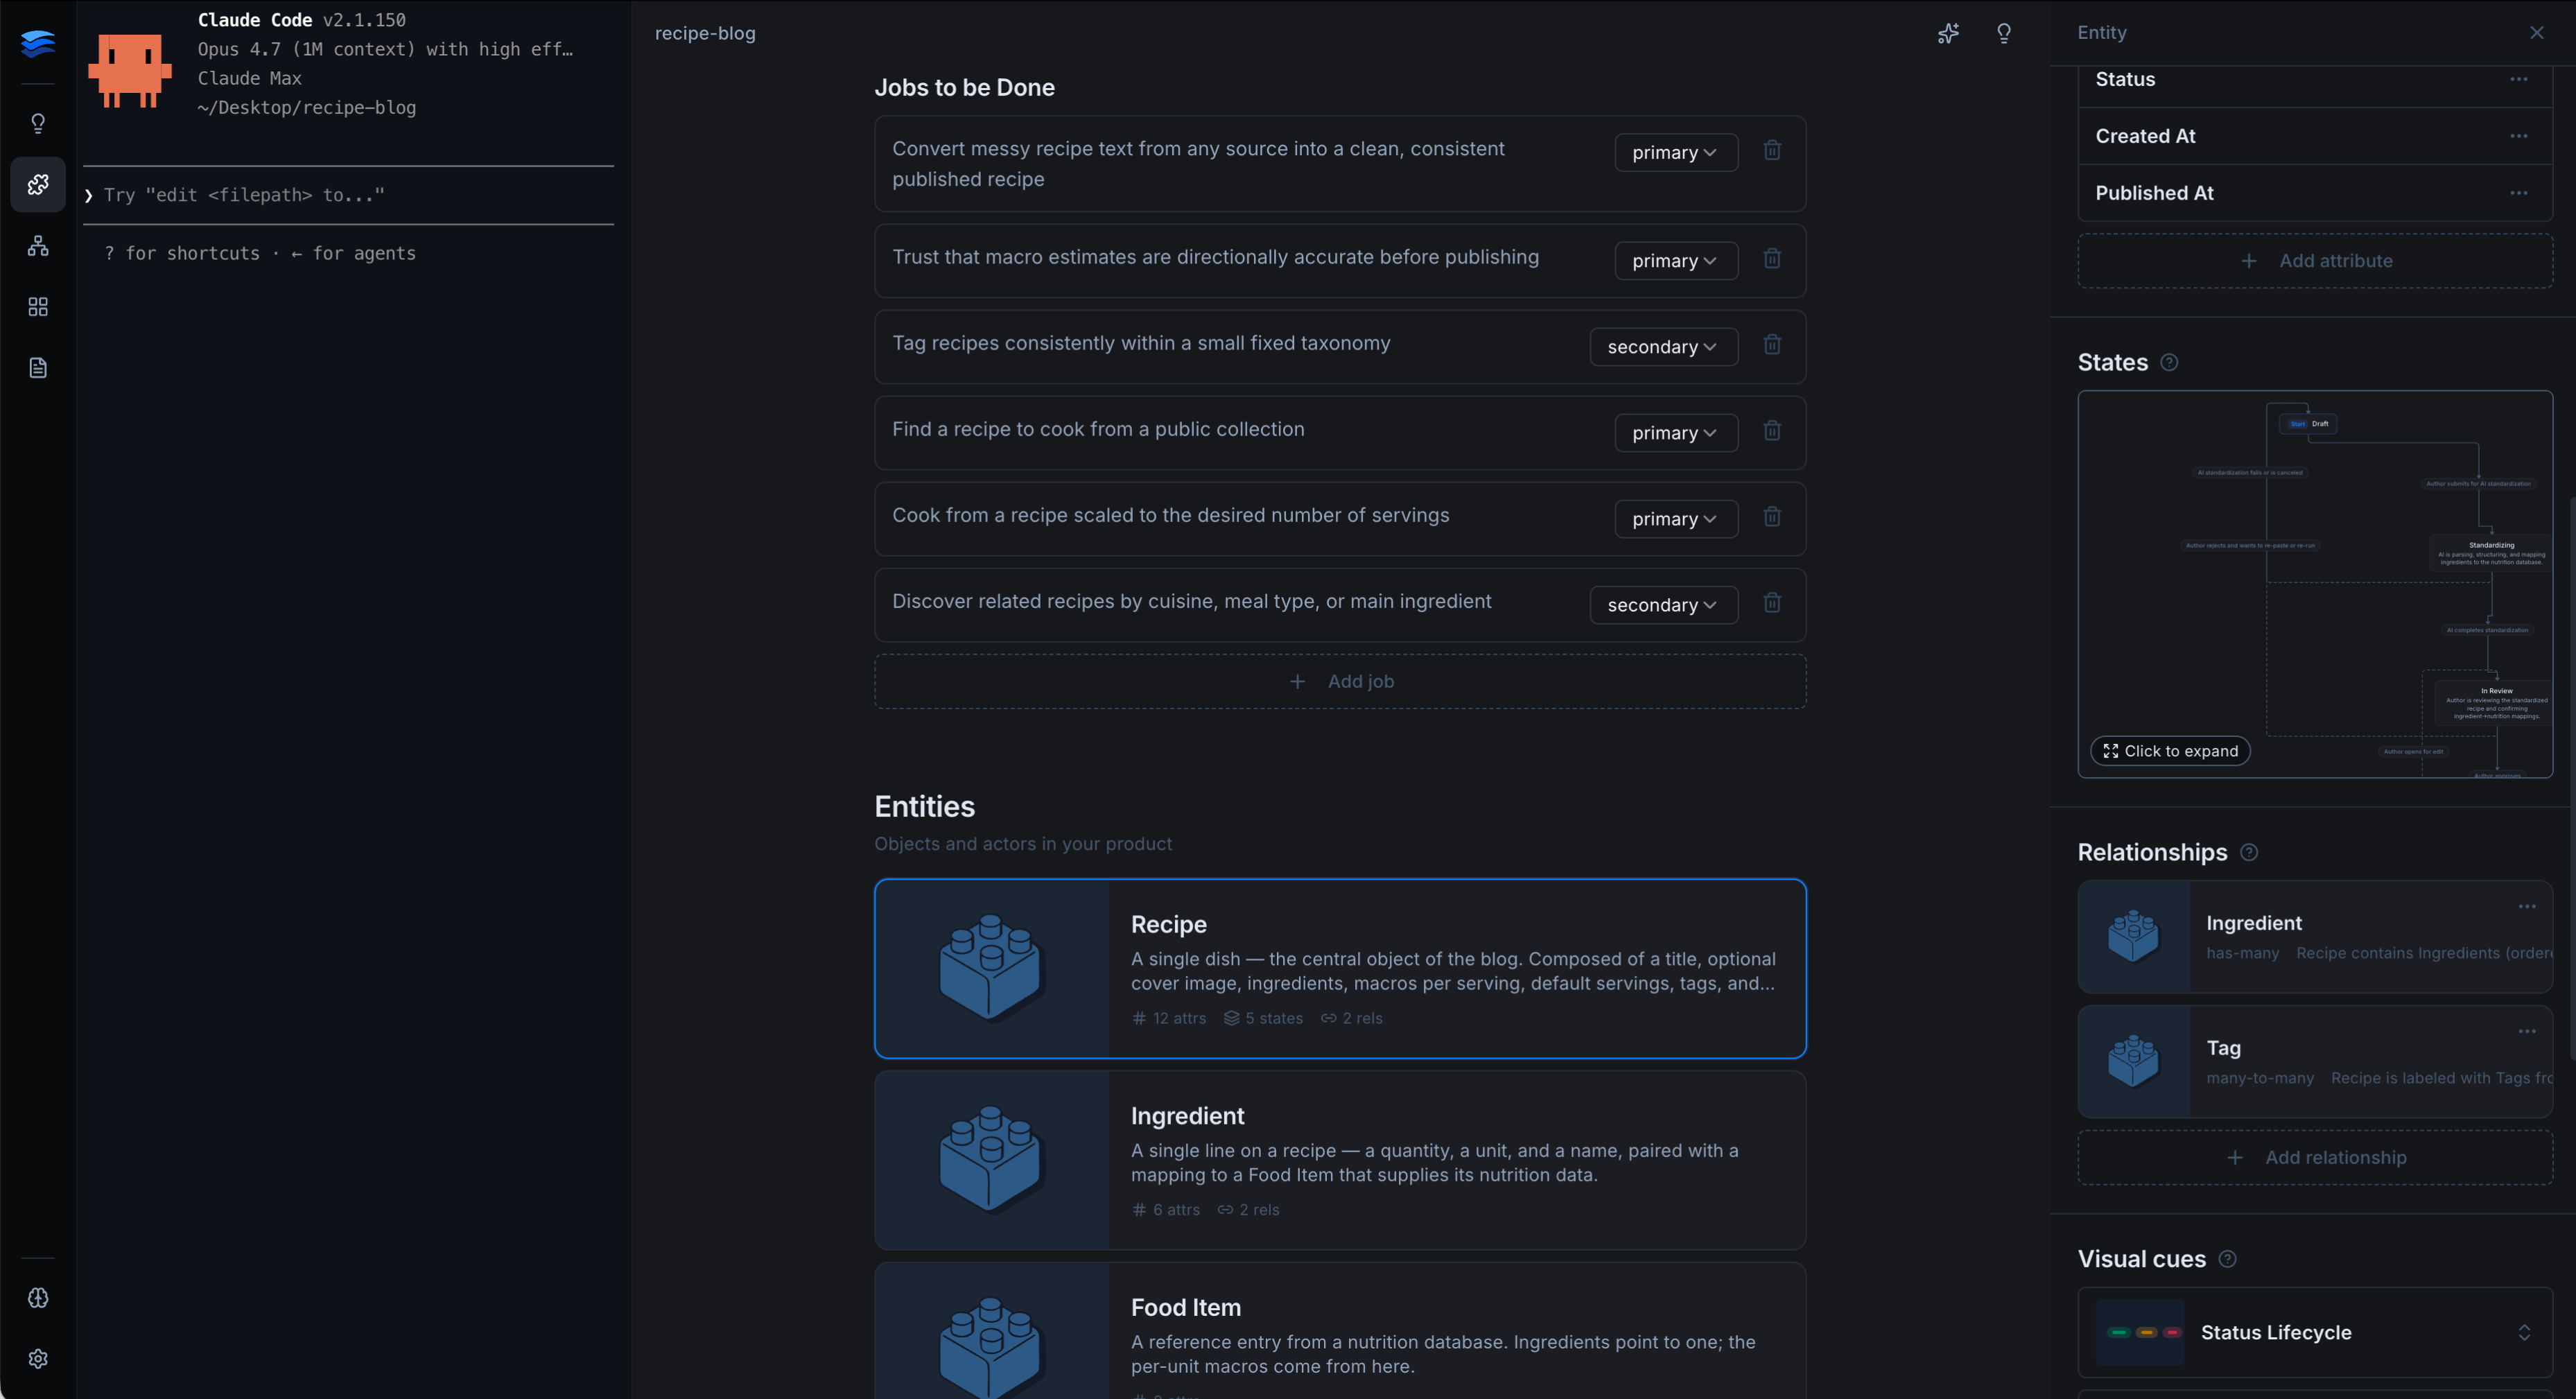This screenshot has height=1399, width=2576.
Task: Open the Status Lifecycle visual cue selector
Action: (2315, 1332)
